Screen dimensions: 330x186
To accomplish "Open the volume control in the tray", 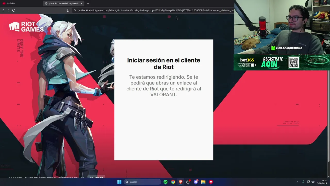I will pos(313,182).
